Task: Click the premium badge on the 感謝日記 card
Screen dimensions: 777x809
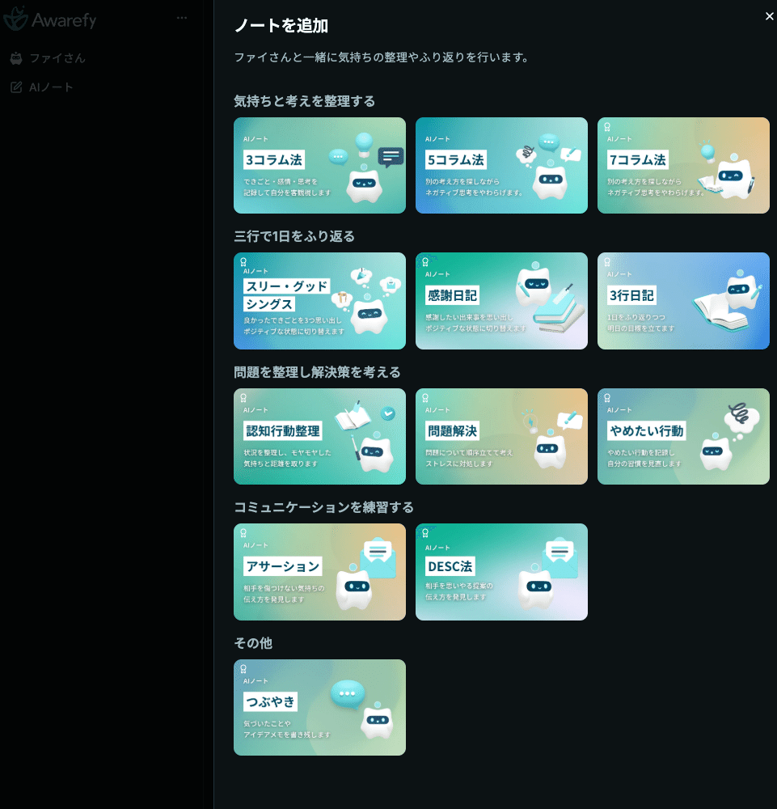Action: click(x=424, y=260)
